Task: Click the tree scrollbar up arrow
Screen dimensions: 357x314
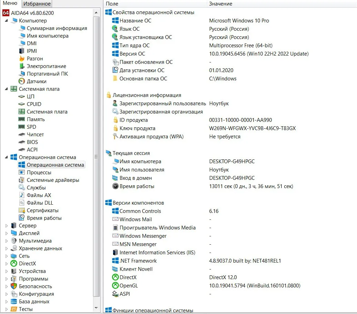Action: pyautogui.click(x=96, y=12)
